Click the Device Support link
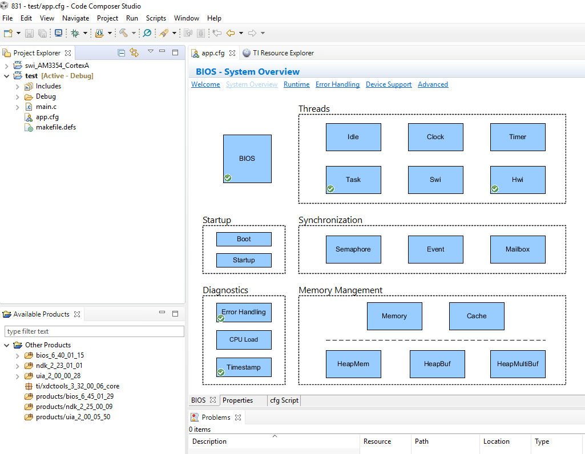Screen dimensions: 585x454 pyautogui.click(x=389, y=84)
